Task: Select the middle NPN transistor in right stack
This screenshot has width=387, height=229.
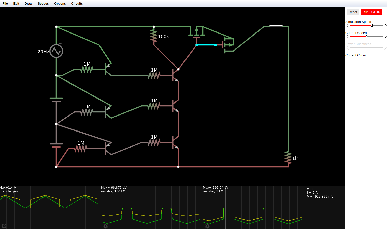Action: tap(175, 106)
